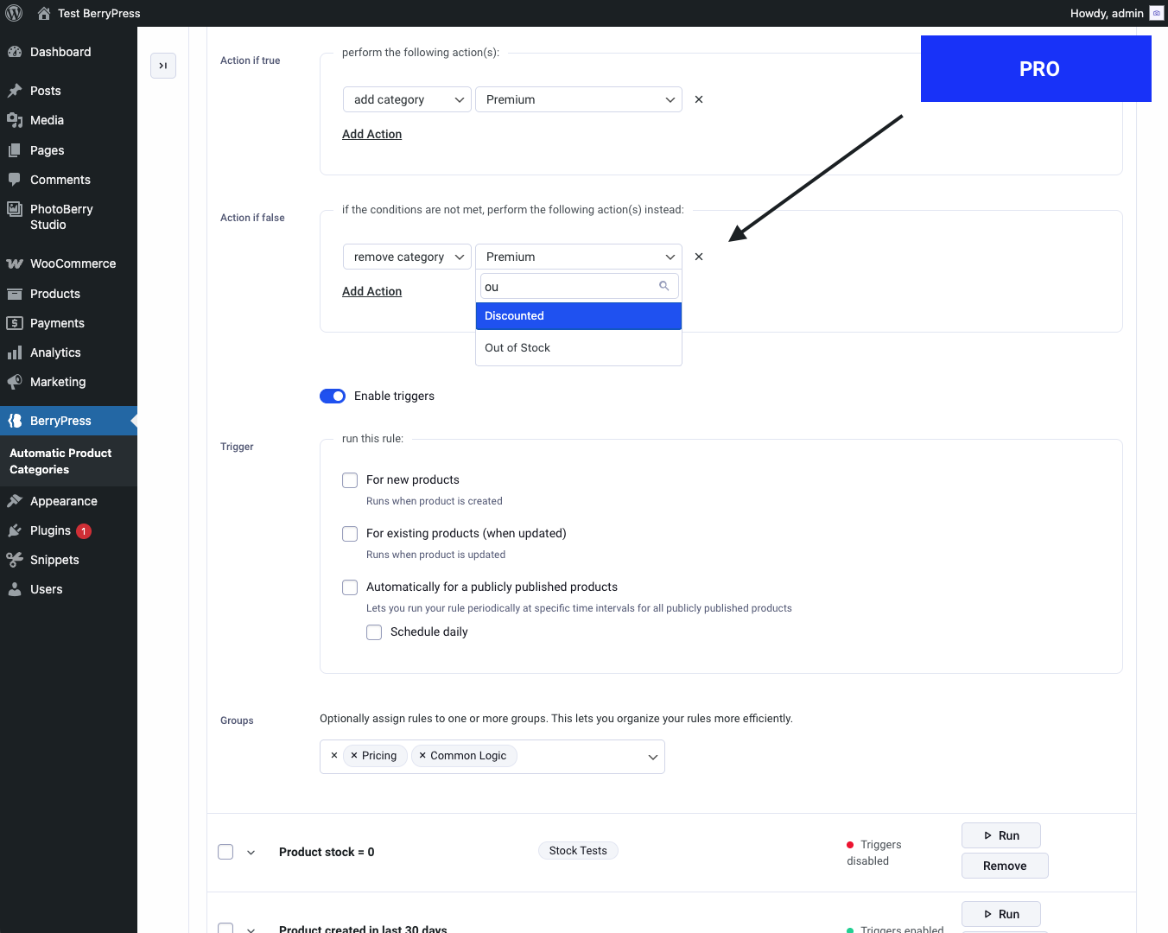This screenshot has width=1168, height=933.
Task: Click the Plugins update badge
Action: click(84, 531)
